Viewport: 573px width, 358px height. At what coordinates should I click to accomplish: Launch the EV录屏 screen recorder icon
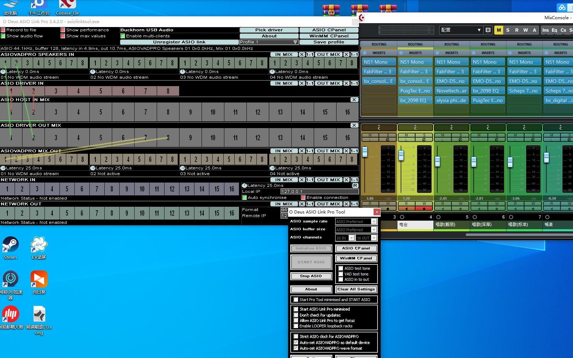[39, 247]
